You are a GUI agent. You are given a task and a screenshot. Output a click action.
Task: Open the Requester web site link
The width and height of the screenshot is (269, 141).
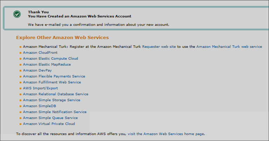[x=159, y=47]
